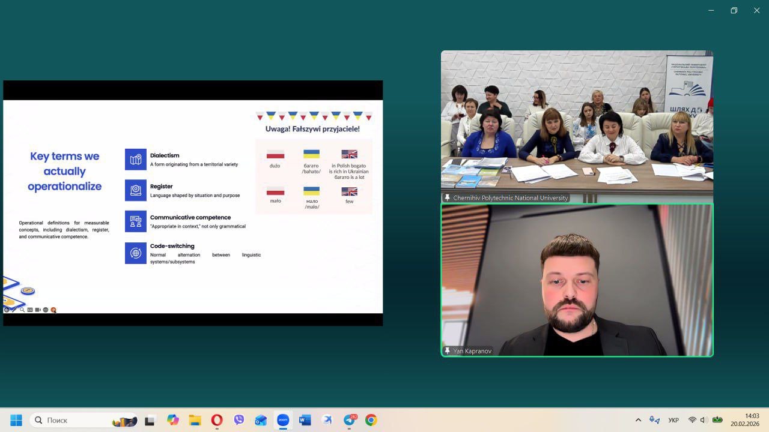
Task: Open Outlook from the taskbar
Action: (261, 420)
